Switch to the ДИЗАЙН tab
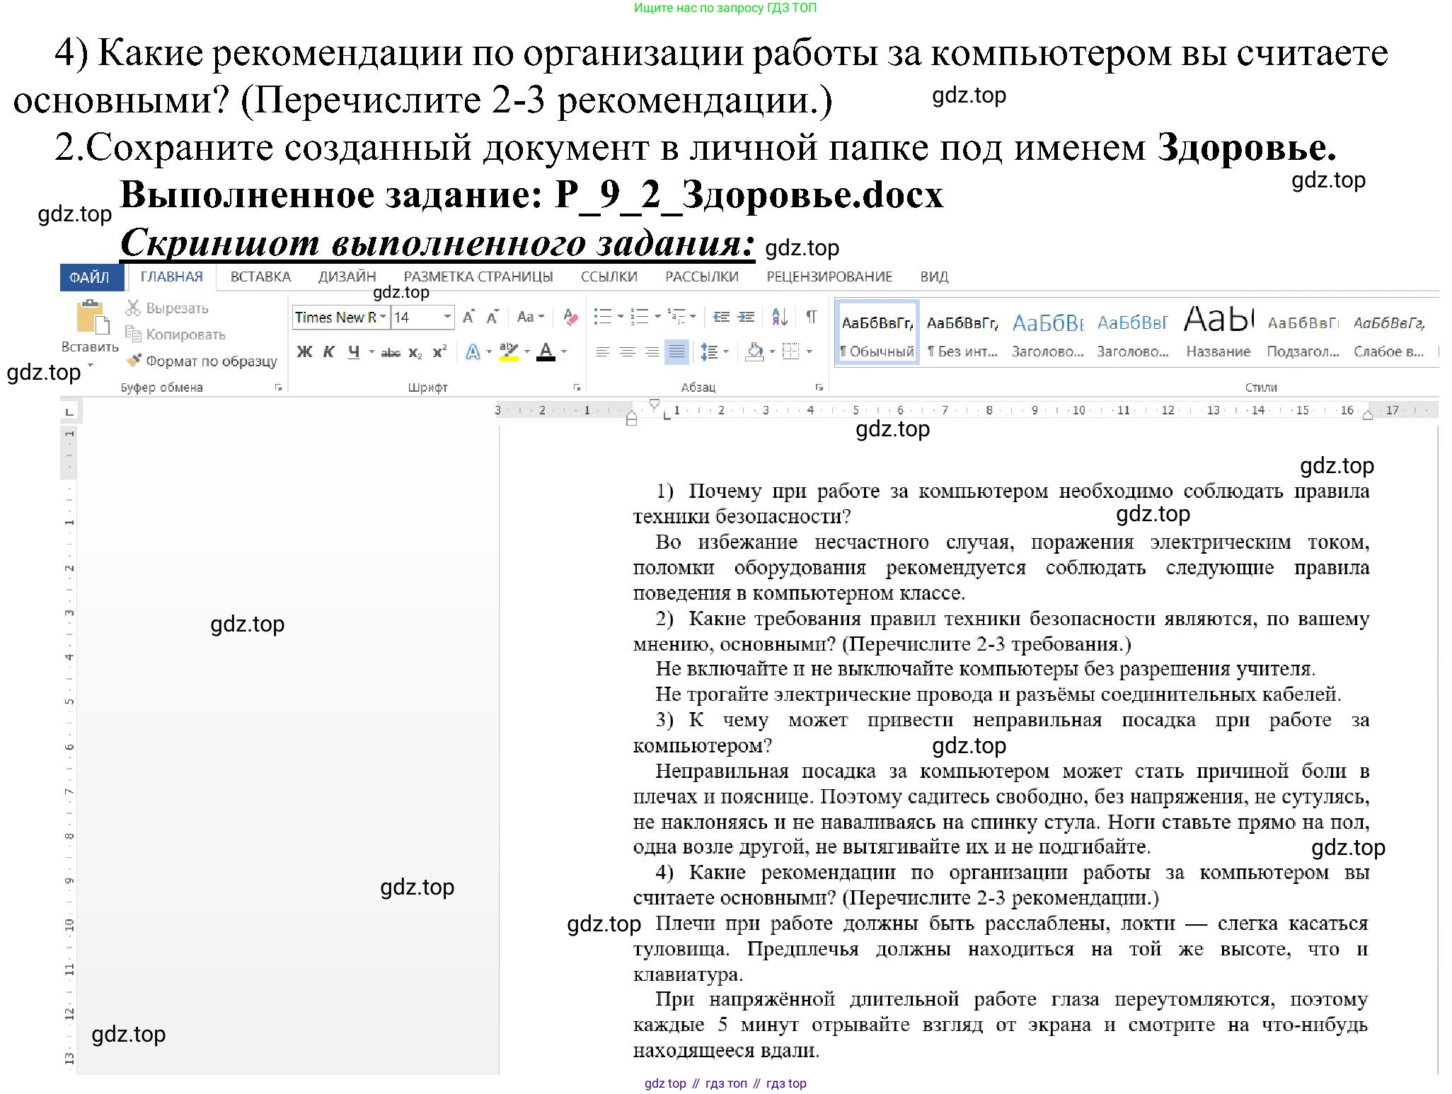 tap(347, 277)
